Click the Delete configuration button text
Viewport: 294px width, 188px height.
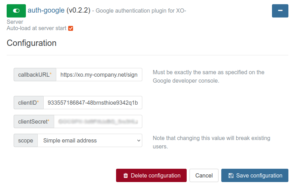click(156, 176)
